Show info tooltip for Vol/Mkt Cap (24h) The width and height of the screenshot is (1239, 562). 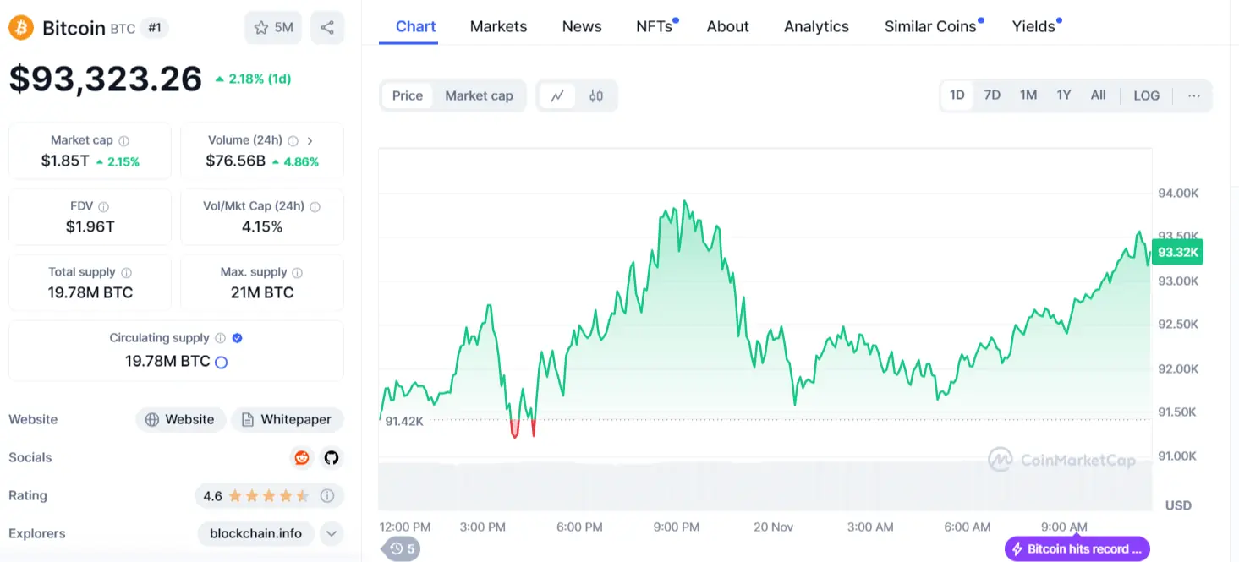315,207
